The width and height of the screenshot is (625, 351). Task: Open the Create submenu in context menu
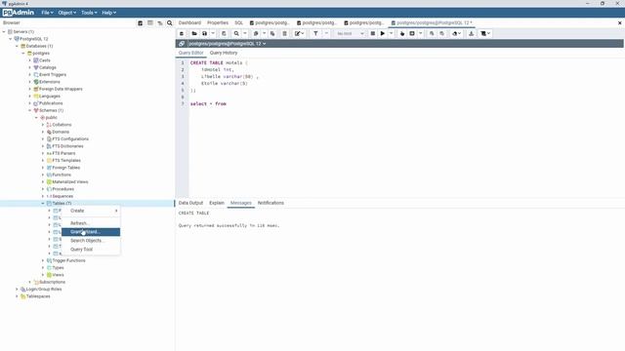(x=91, y=211)
